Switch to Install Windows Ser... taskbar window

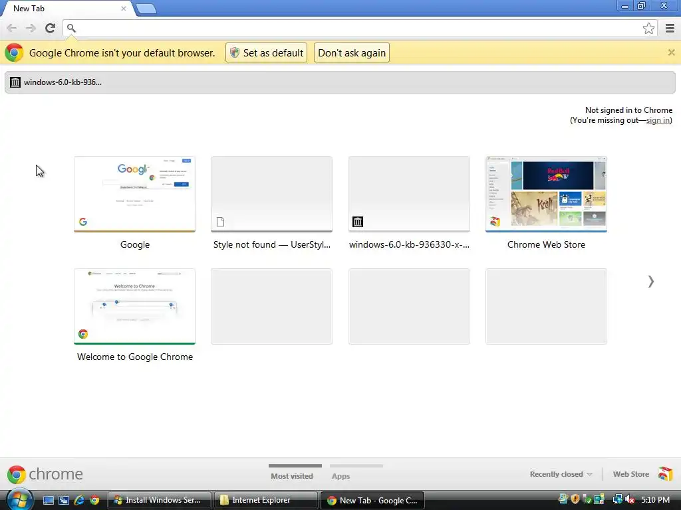tap(160, 500)
